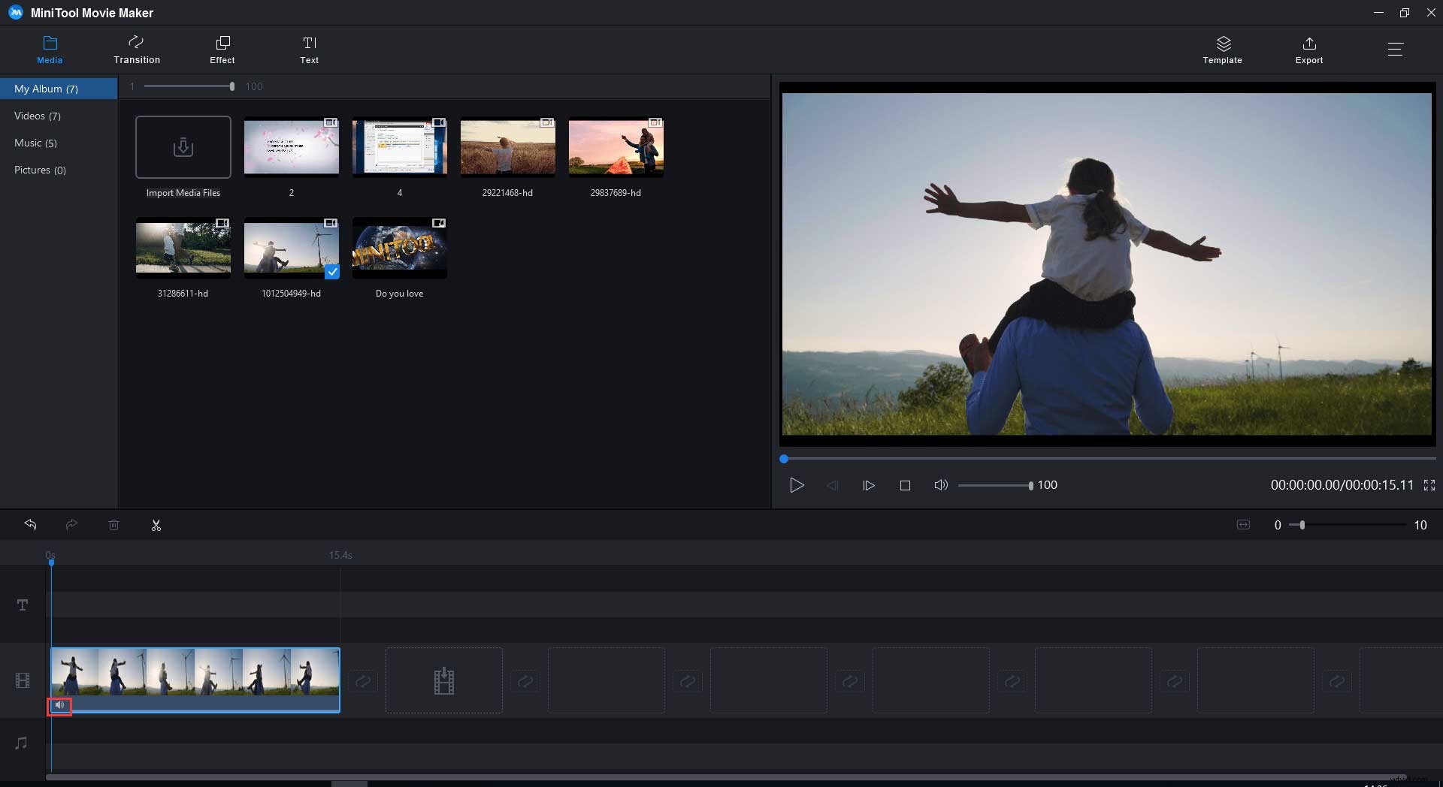Open the Template panel
1443x787 pixels.
click(1222, 49)
